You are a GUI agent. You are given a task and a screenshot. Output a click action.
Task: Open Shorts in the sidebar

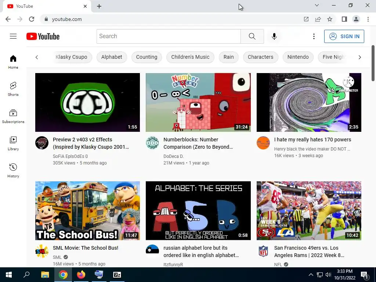[13, 89]
